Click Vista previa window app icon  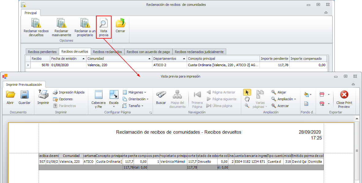pyautogui.click(x=5, y=76)
